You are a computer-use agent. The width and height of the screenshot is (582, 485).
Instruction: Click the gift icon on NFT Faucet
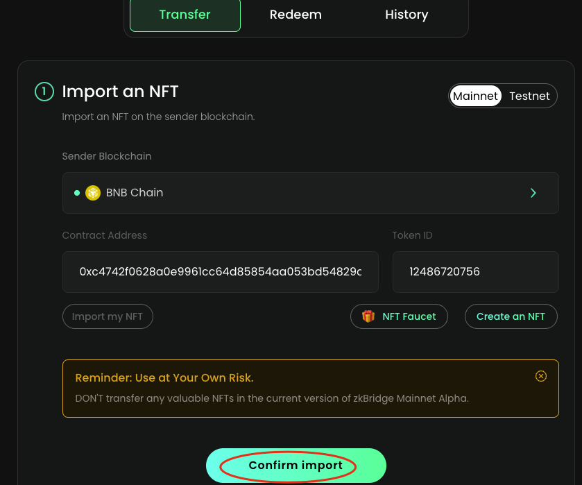coord(368,316)
